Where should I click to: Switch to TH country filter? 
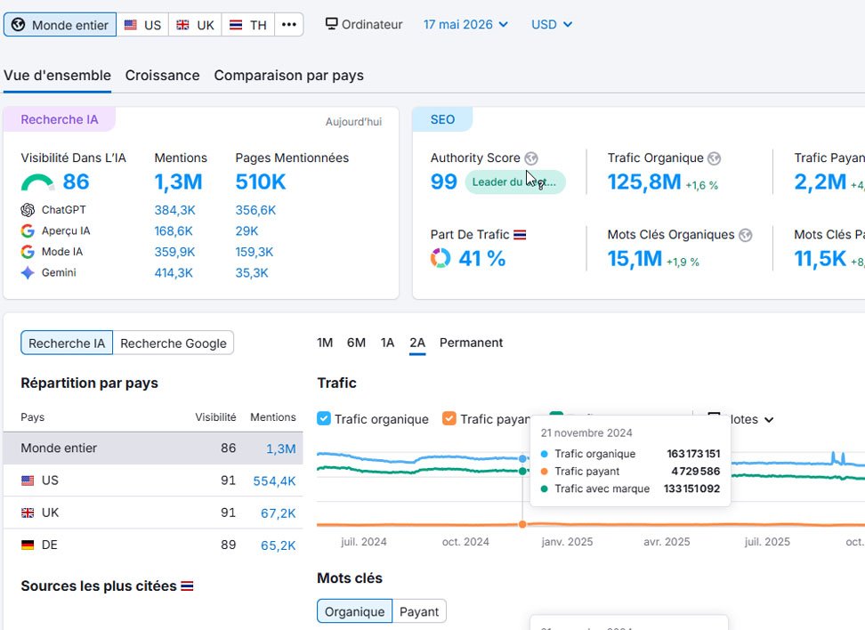[x=248, y=25]
